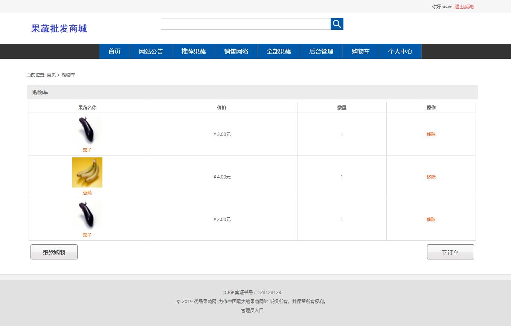This screenshot has height=334, width=511.
Task: Click 退出系统 to log out
Action: coord(464,6)
